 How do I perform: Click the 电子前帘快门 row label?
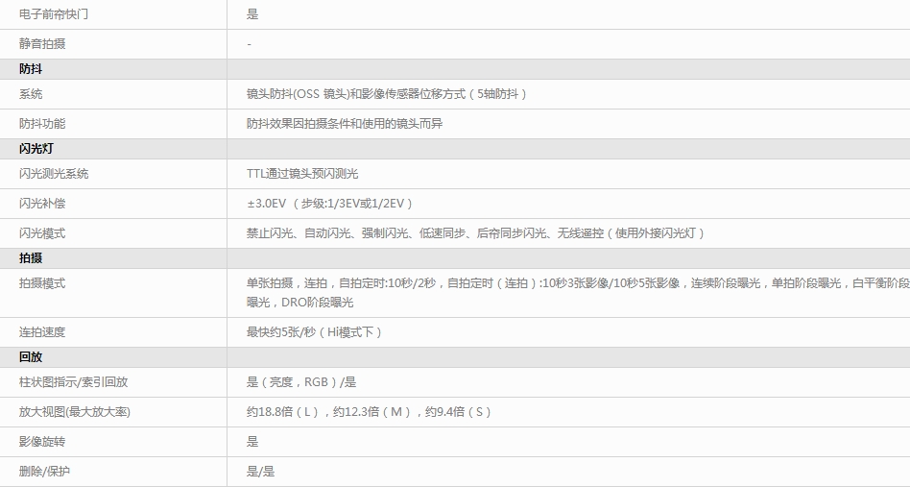pos(53,14)
